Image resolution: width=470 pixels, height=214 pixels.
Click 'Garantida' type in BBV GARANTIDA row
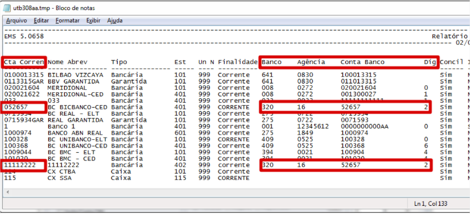(129, 81)
